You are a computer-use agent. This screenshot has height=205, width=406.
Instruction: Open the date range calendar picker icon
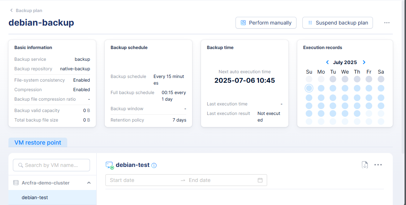[x=260, y=180]
